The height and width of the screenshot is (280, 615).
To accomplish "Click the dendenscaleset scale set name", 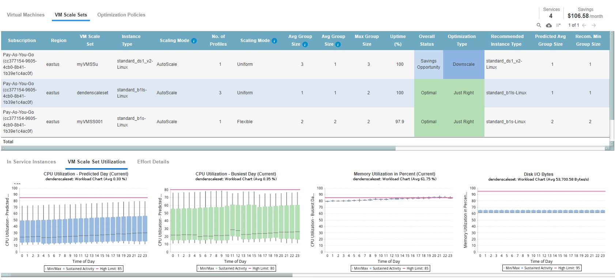I will point(93,93).
